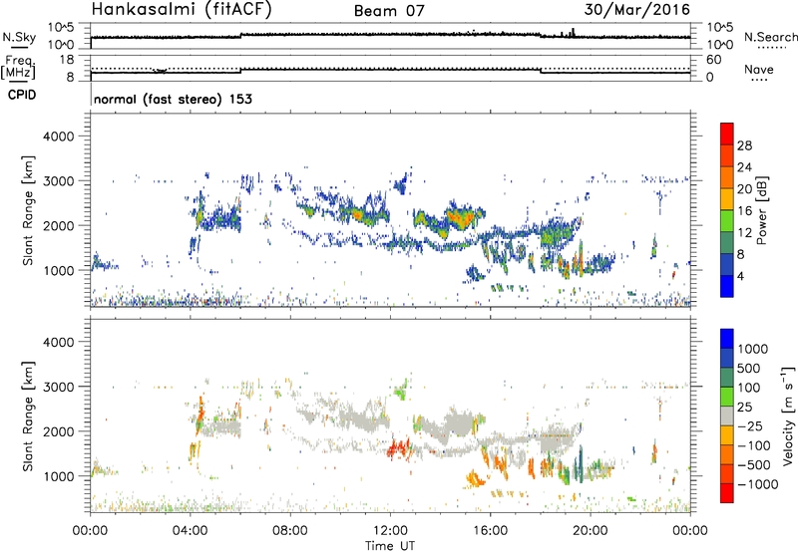The height and width of the screenshot is (552, 798).
Task: Click the '20:00' time axis label
Action: 591,531
